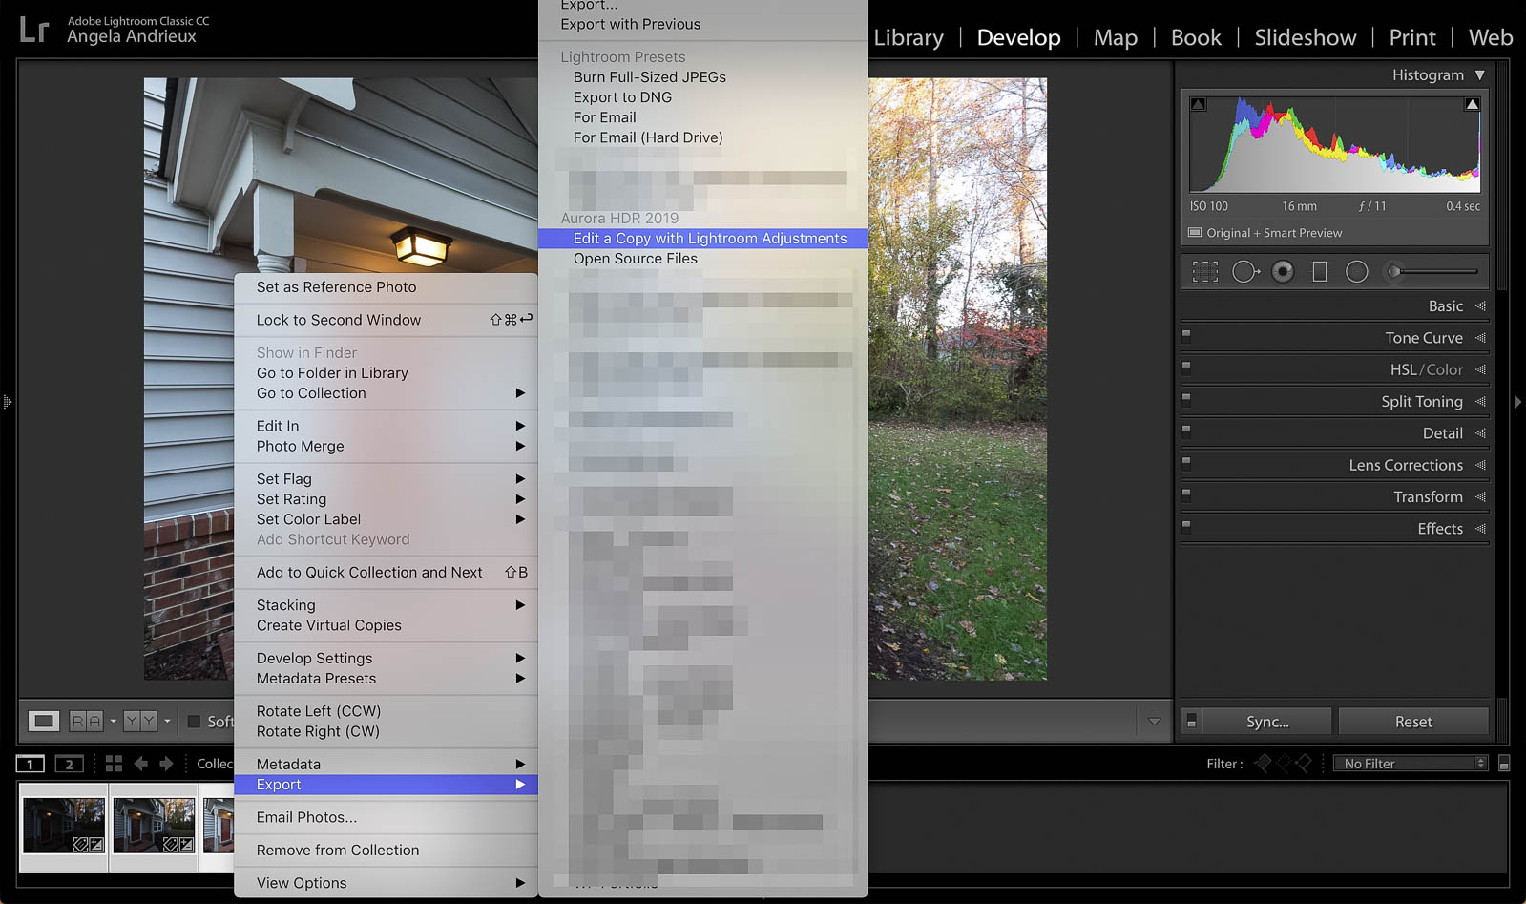Image resolution: width=1526 pixels, height=904 pixels.
Task: Click the filmstrip back arrow
Action: (x=141, y=764)
